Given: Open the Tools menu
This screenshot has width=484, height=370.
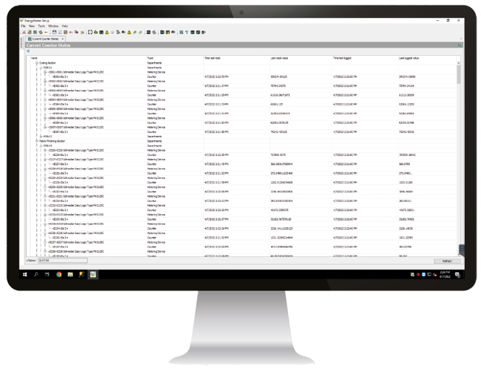Looking at the screenshot, I should click(x=41, y=27).
